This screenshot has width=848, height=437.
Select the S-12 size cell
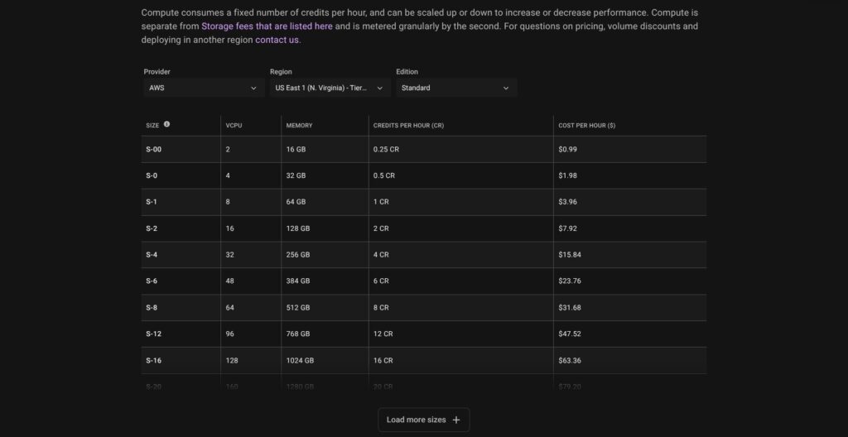point(181,334)
